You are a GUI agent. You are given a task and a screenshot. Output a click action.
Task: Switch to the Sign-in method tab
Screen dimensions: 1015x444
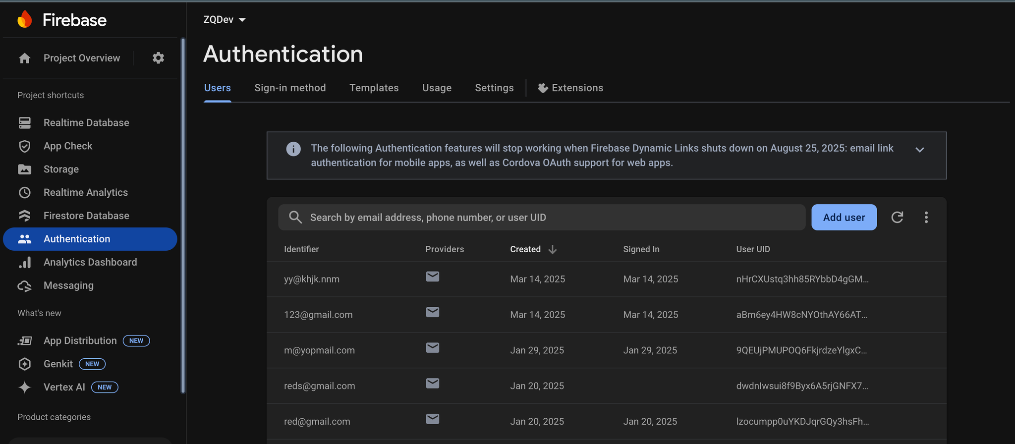point(290,88)
